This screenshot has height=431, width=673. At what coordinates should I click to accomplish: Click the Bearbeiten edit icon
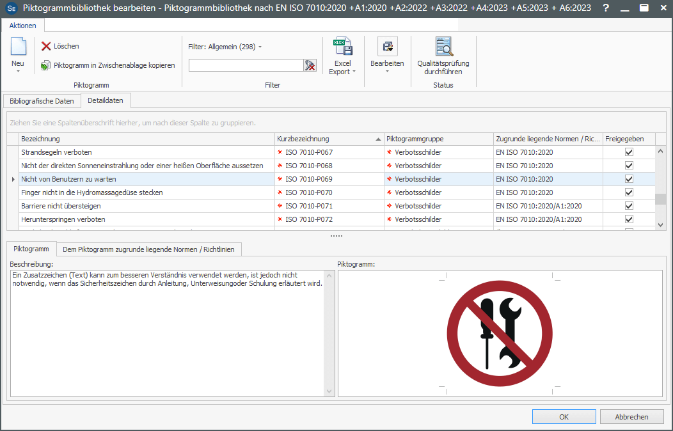387,47
